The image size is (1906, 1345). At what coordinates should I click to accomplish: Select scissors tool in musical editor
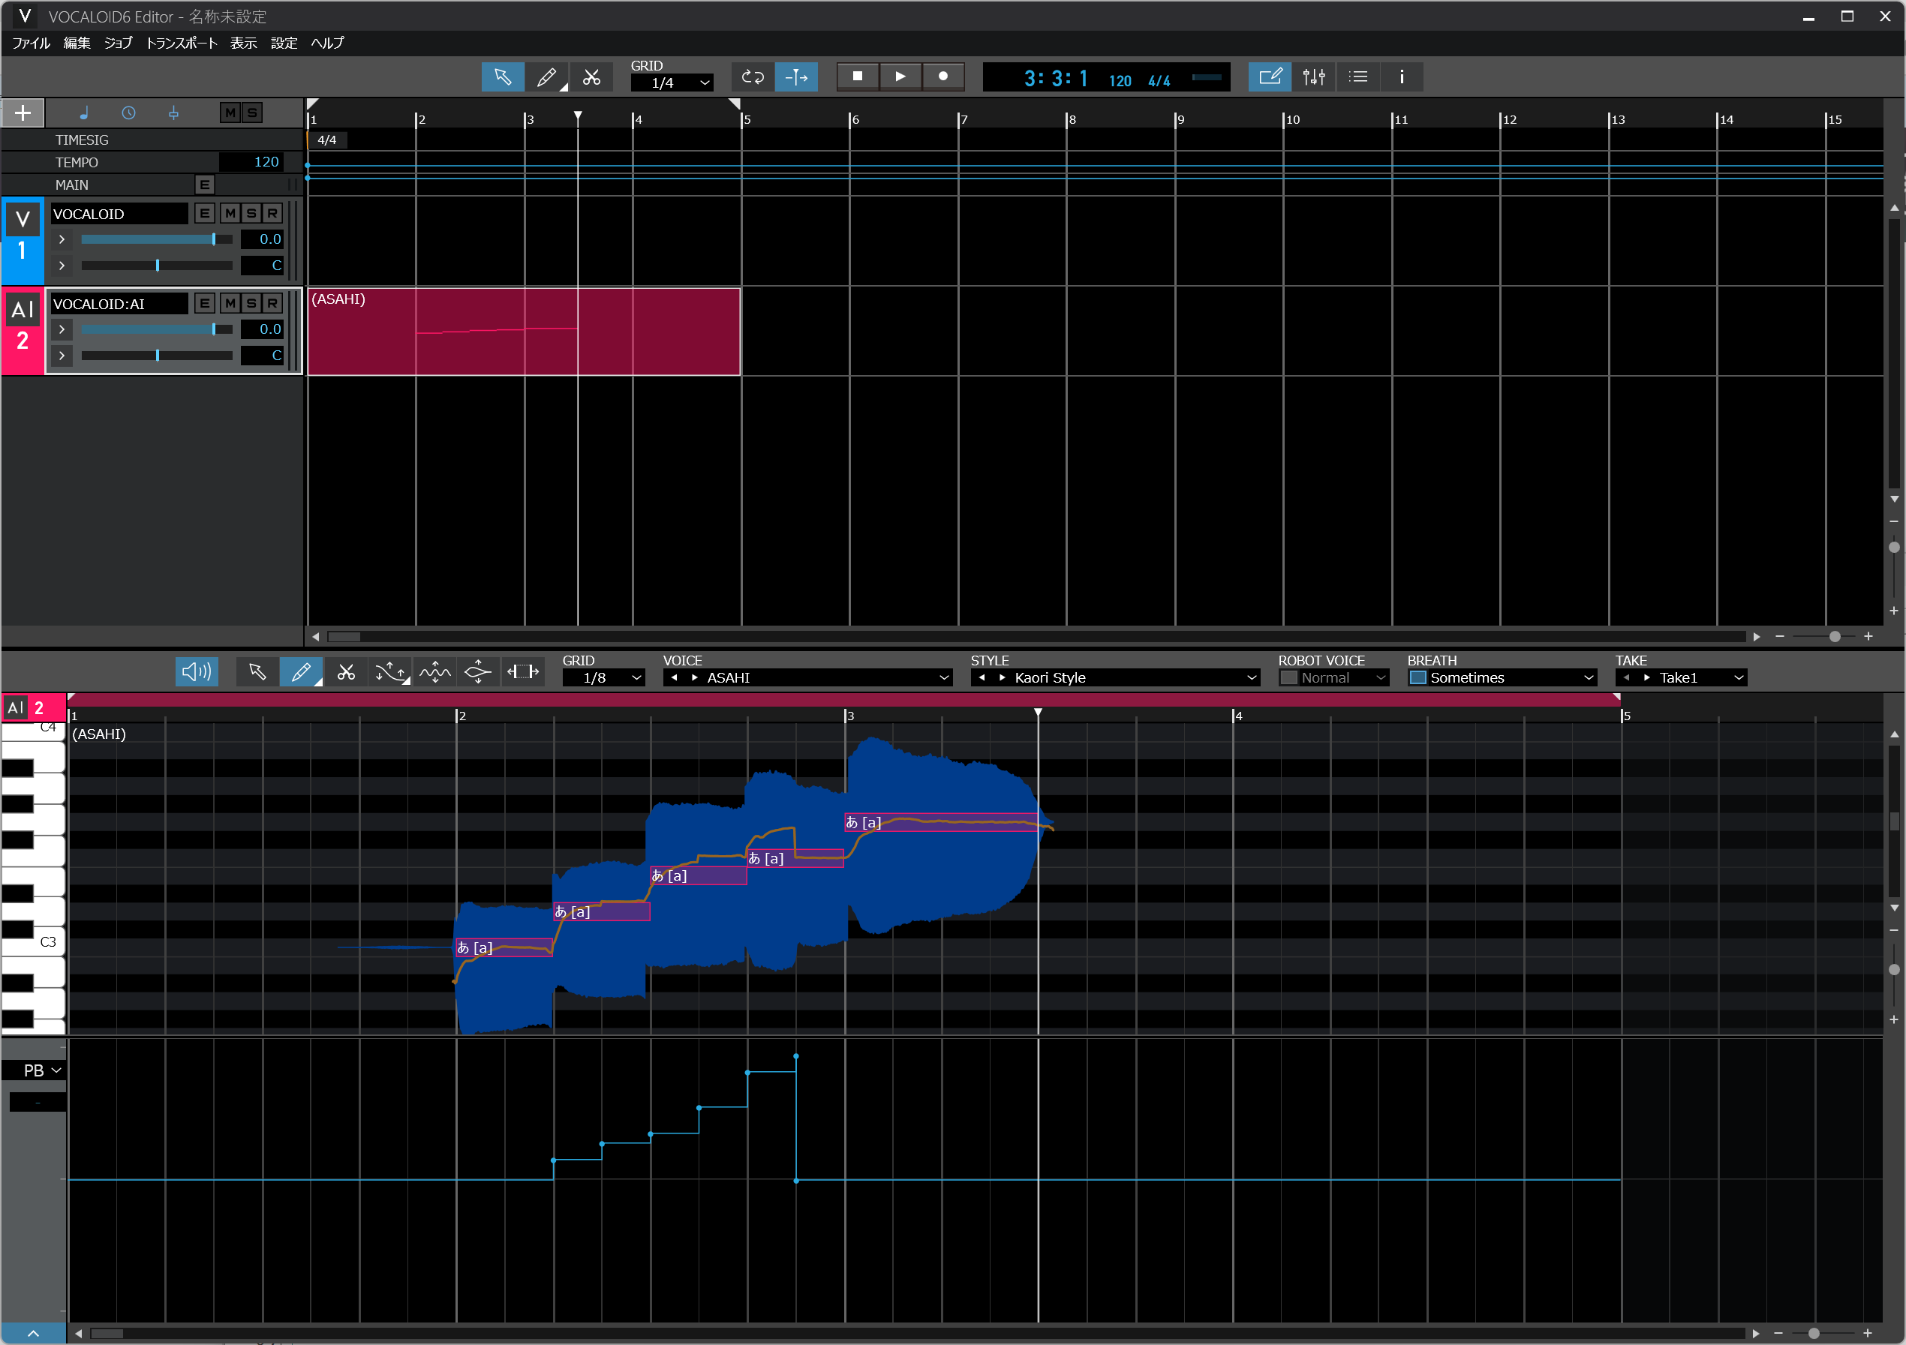point(346,672)
